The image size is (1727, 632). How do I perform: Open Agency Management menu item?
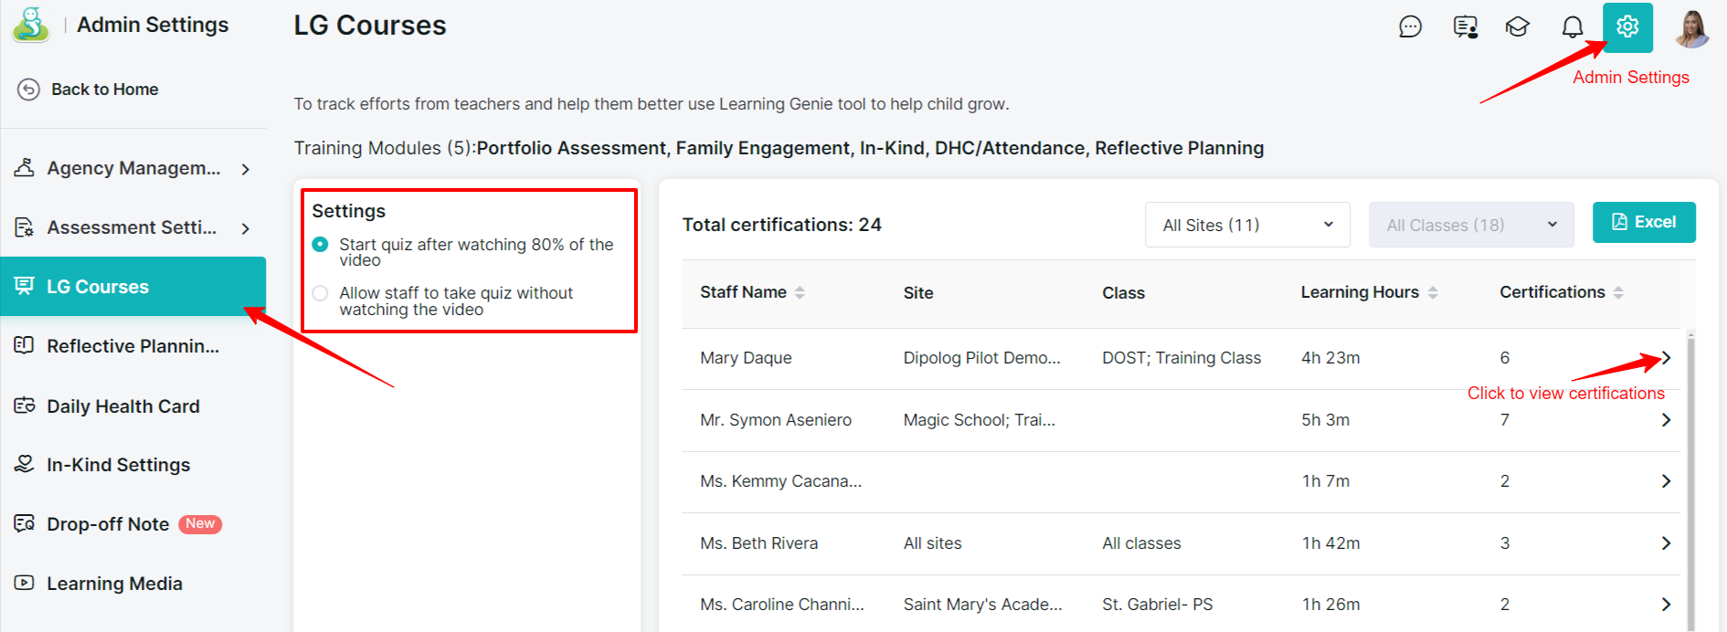point(133,168)
